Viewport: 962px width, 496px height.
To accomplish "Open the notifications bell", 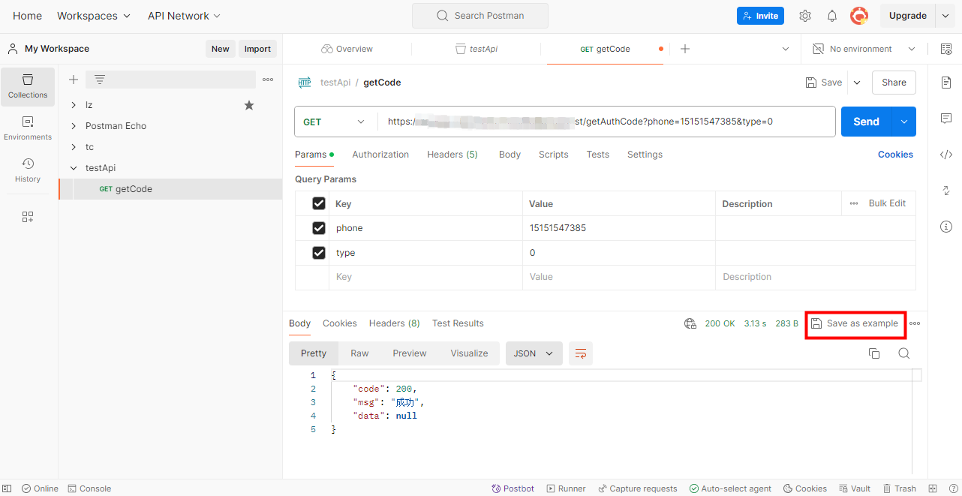I will click(832, 16).
